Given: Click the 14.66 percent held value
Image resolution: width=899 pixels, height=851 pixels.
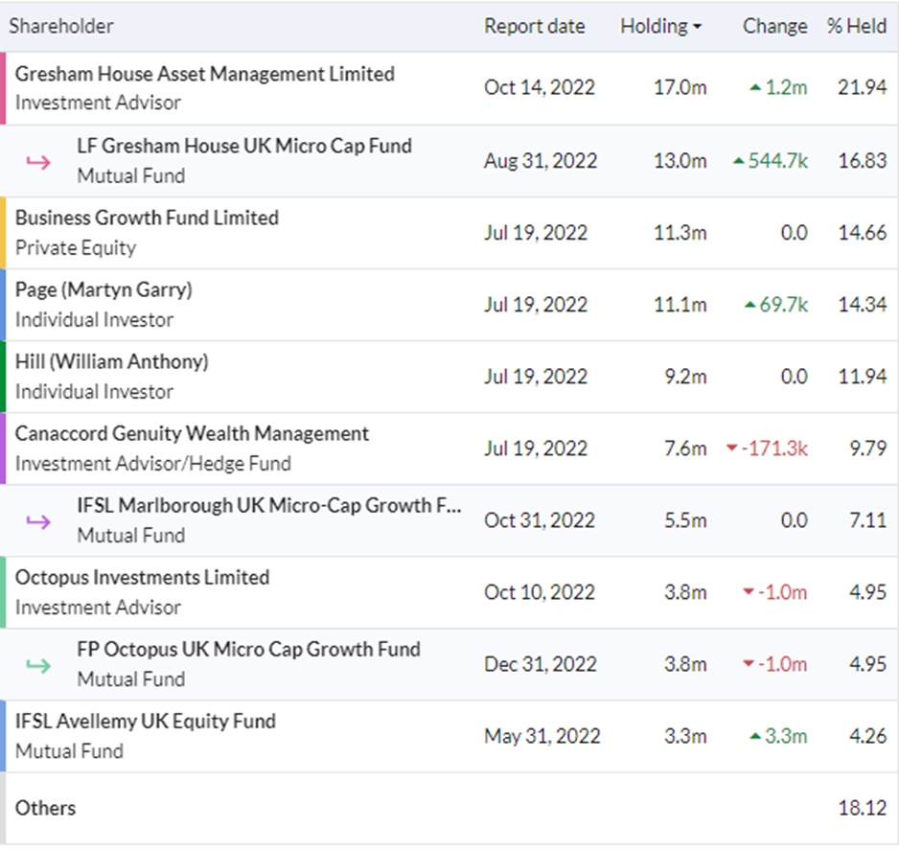Looking at the screenshot, I should point(863,233).
